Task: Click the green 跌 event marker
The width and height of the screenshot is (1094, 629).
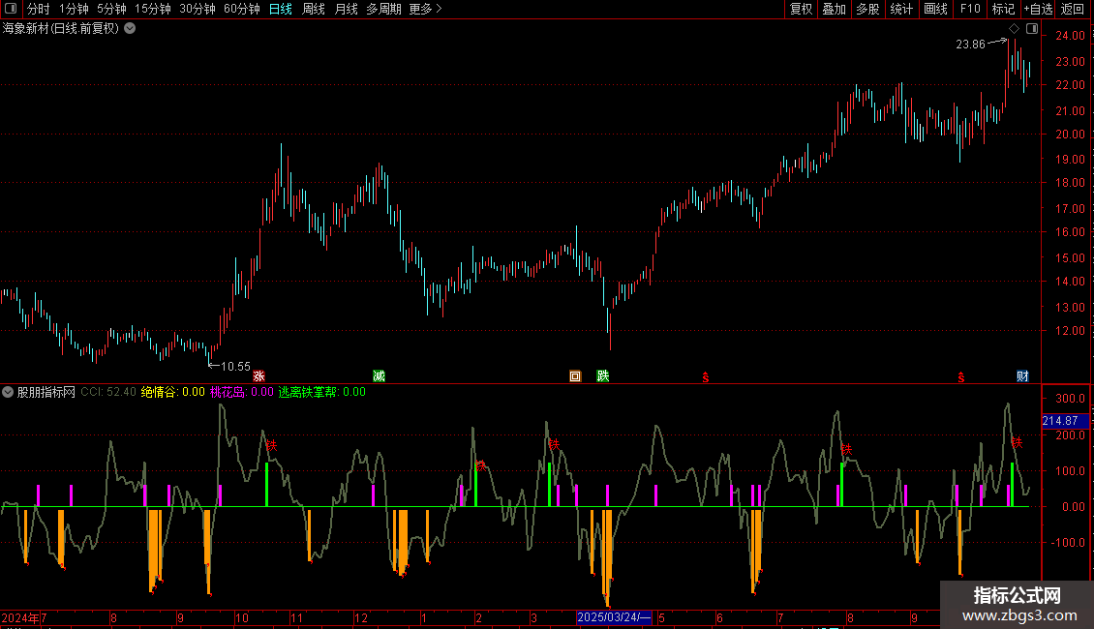Action: (x=603, y=376)
